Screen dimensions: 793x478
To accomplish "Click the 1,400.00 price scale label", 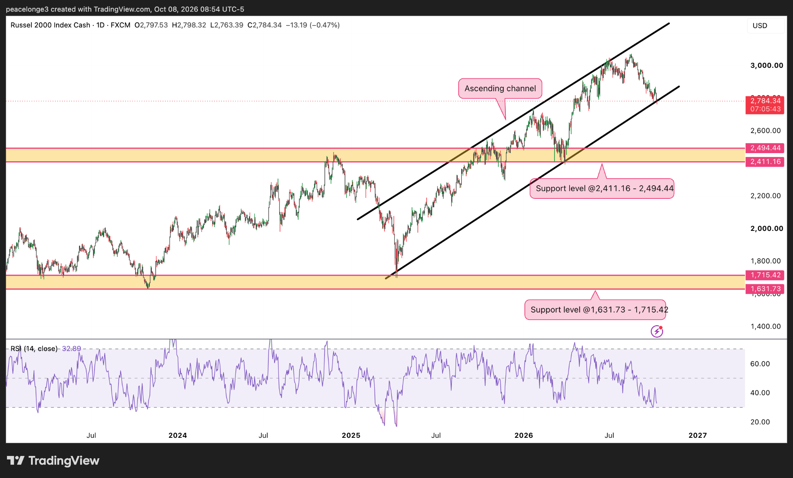I will point(766,326).
